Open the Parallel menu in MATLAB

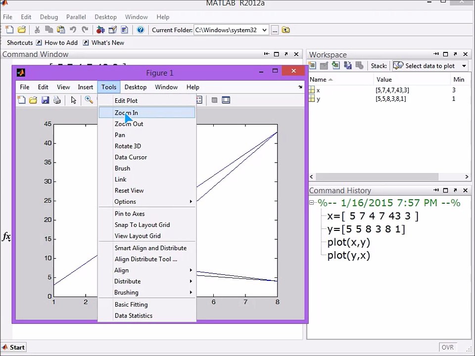click(76, 17)
